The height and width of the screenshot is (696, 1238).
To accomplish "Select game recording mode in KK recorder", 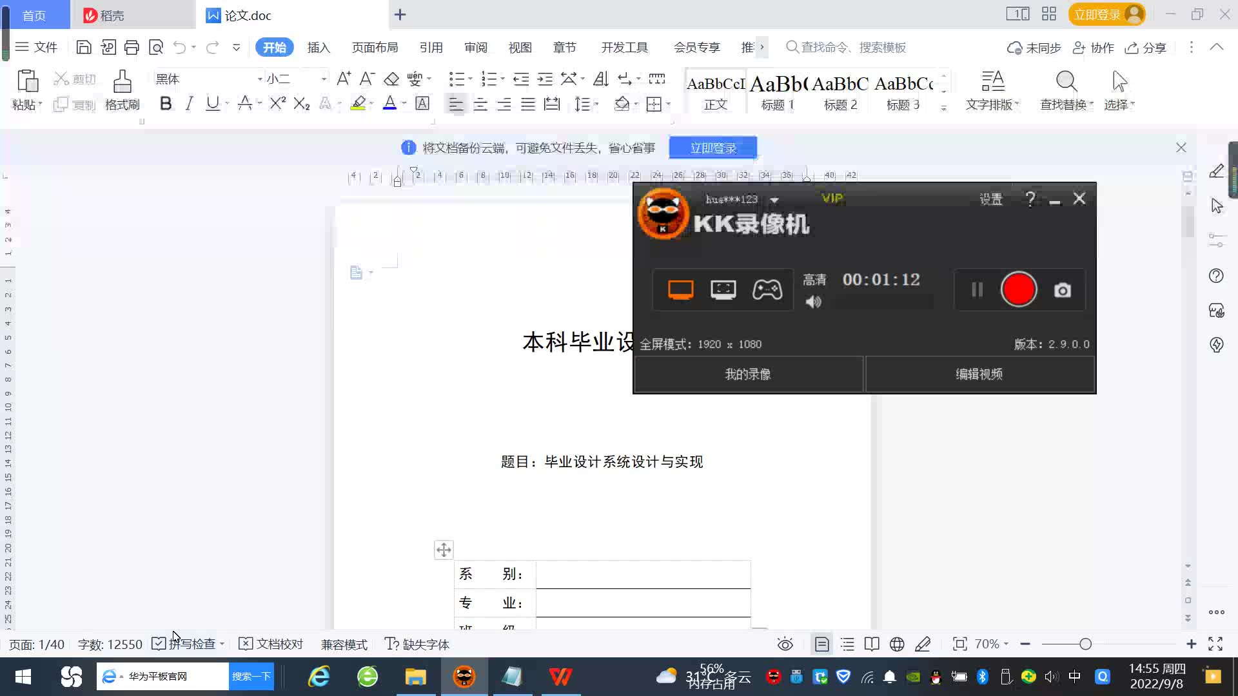I will click(767, 290).
